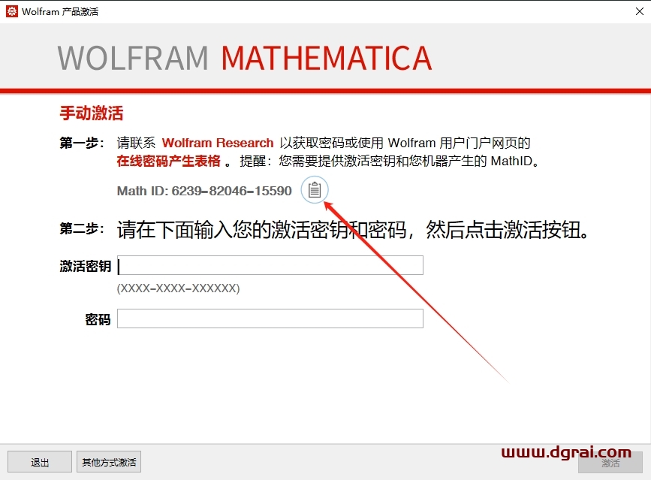Image resolution: width=651 pixels, height=480 pixels.
Task: Click the WOLFRAM MATHEMATICA logo banner
Action: click(x=245, y=59)
